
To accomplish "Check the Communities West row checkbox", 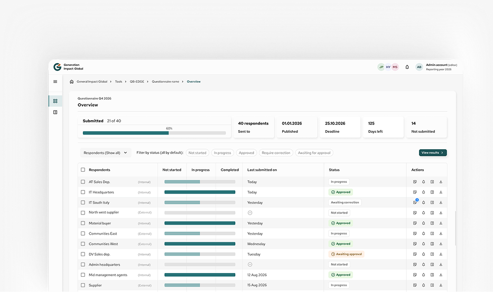I will [x=83, y=244].
